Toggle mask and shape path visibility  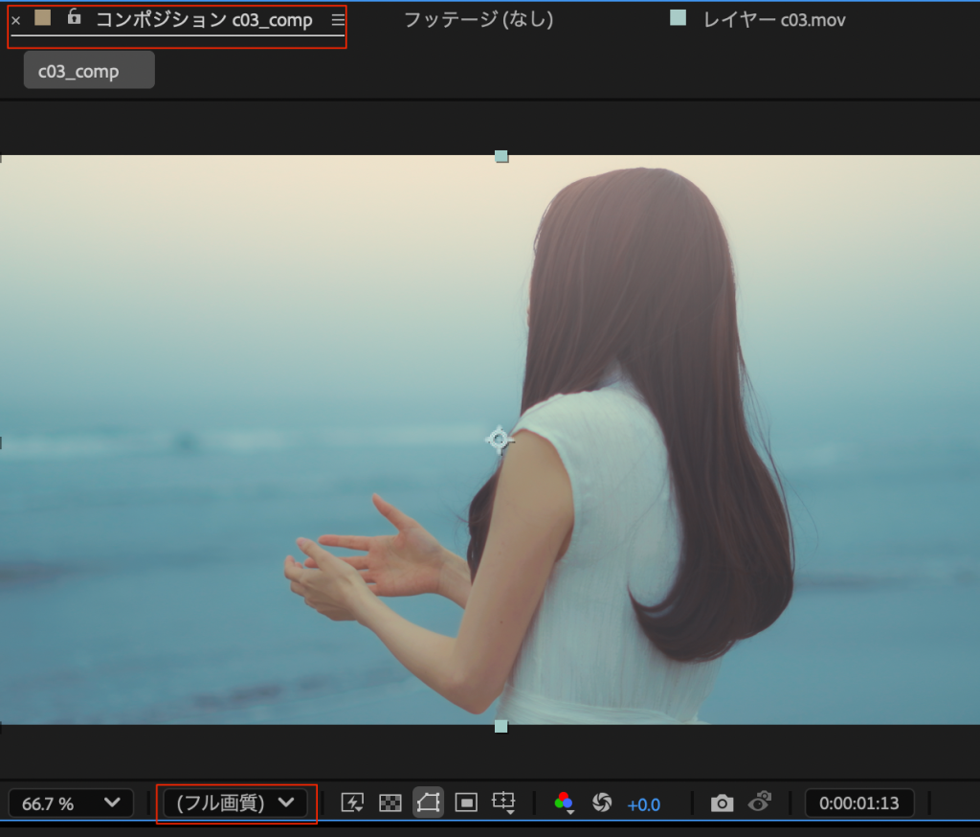(x=428, y=803)
